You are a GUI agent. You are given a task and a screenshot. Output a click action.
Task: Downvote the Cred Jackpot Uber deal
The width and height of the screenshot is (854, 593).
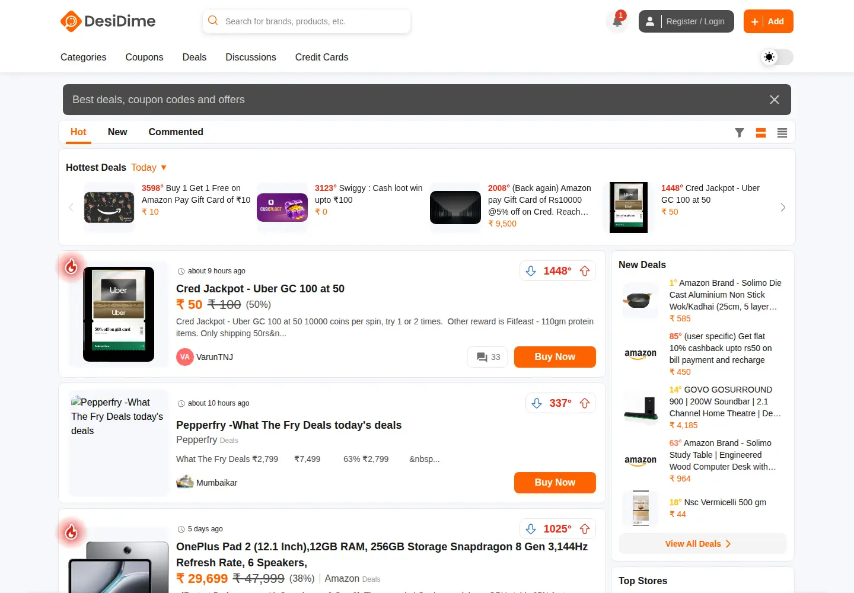point(531,271)
